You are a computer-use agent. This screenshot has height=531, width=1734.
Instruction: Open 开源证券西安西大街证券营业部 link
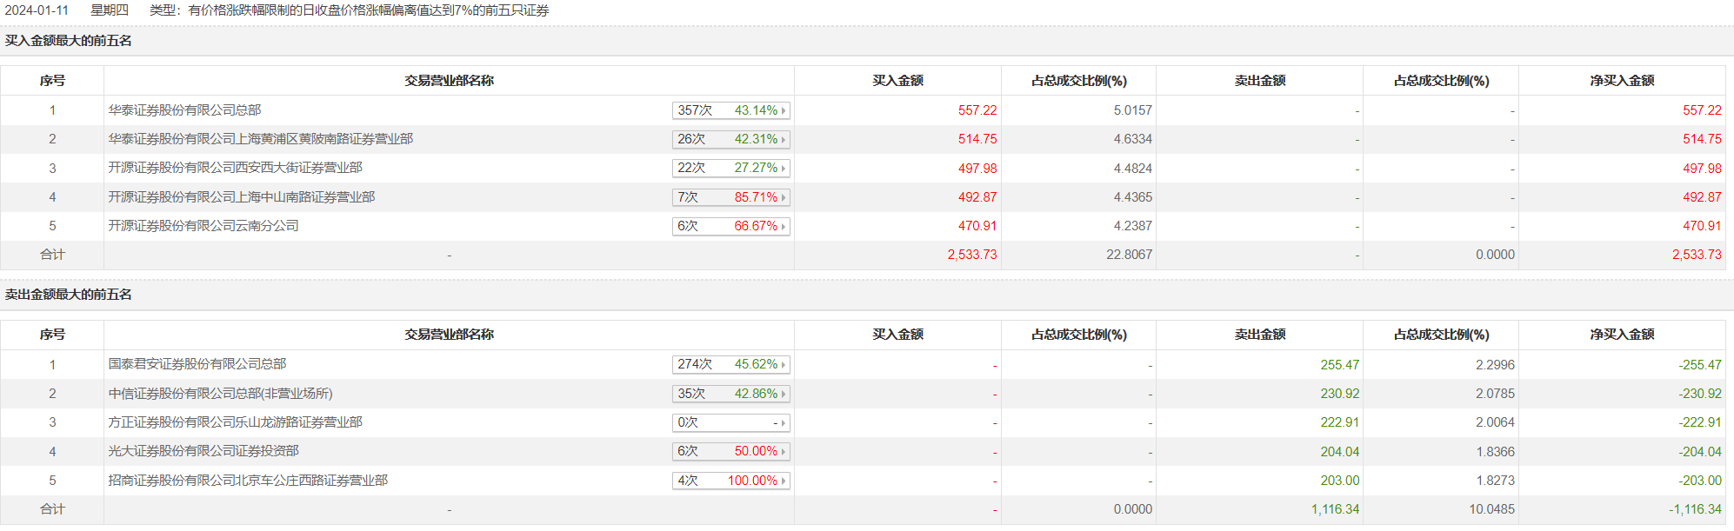pos(235,168)
